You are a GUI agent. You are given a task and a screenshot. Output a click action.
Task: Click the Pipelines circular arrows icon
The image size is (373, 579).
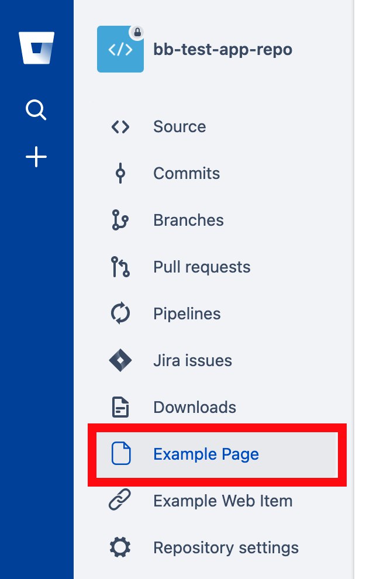click(120, 313)
